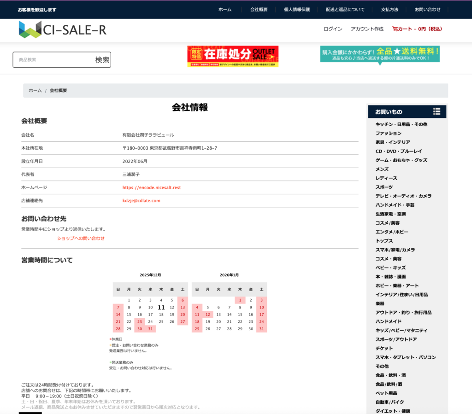Select the ファッション category

pyautogui.click(x=388, y=133)
